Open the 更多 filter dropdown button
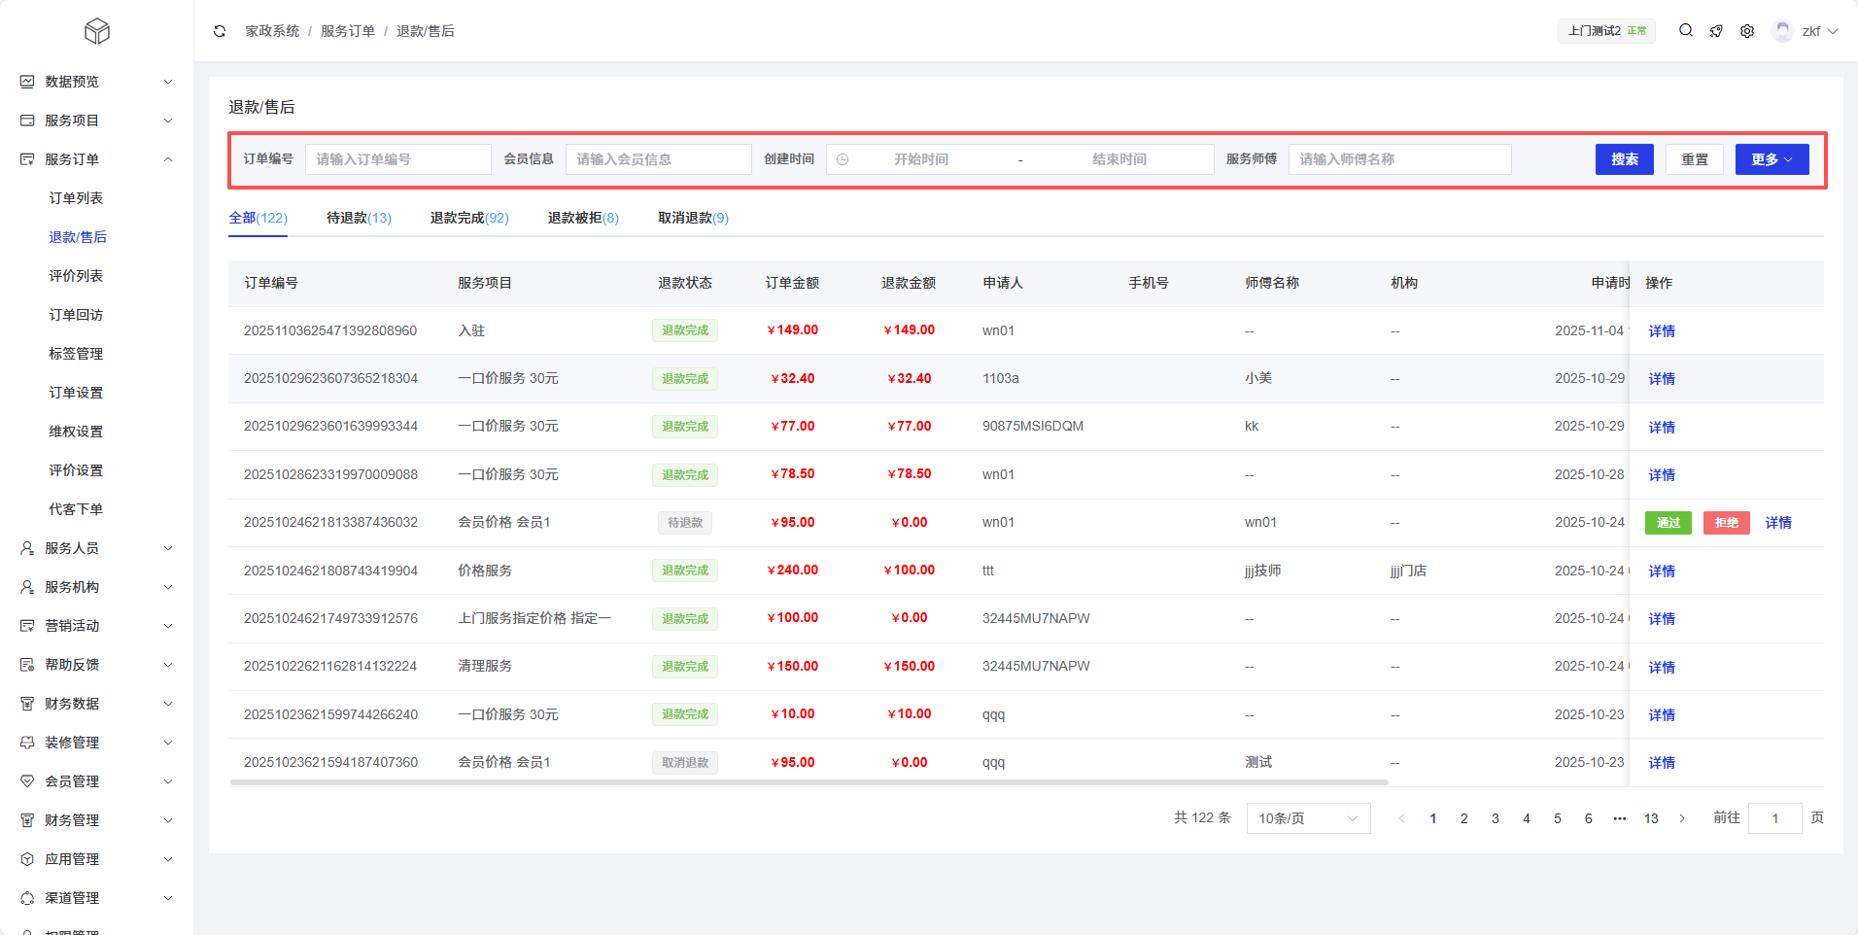Screen dimensions: 1858x935 (1772, 159)
